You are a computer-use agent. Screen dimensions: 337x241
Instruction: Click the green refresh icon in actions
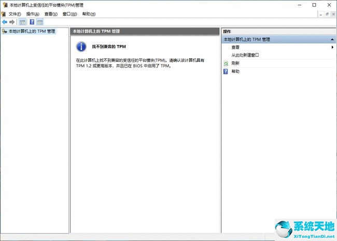point(226,63)
